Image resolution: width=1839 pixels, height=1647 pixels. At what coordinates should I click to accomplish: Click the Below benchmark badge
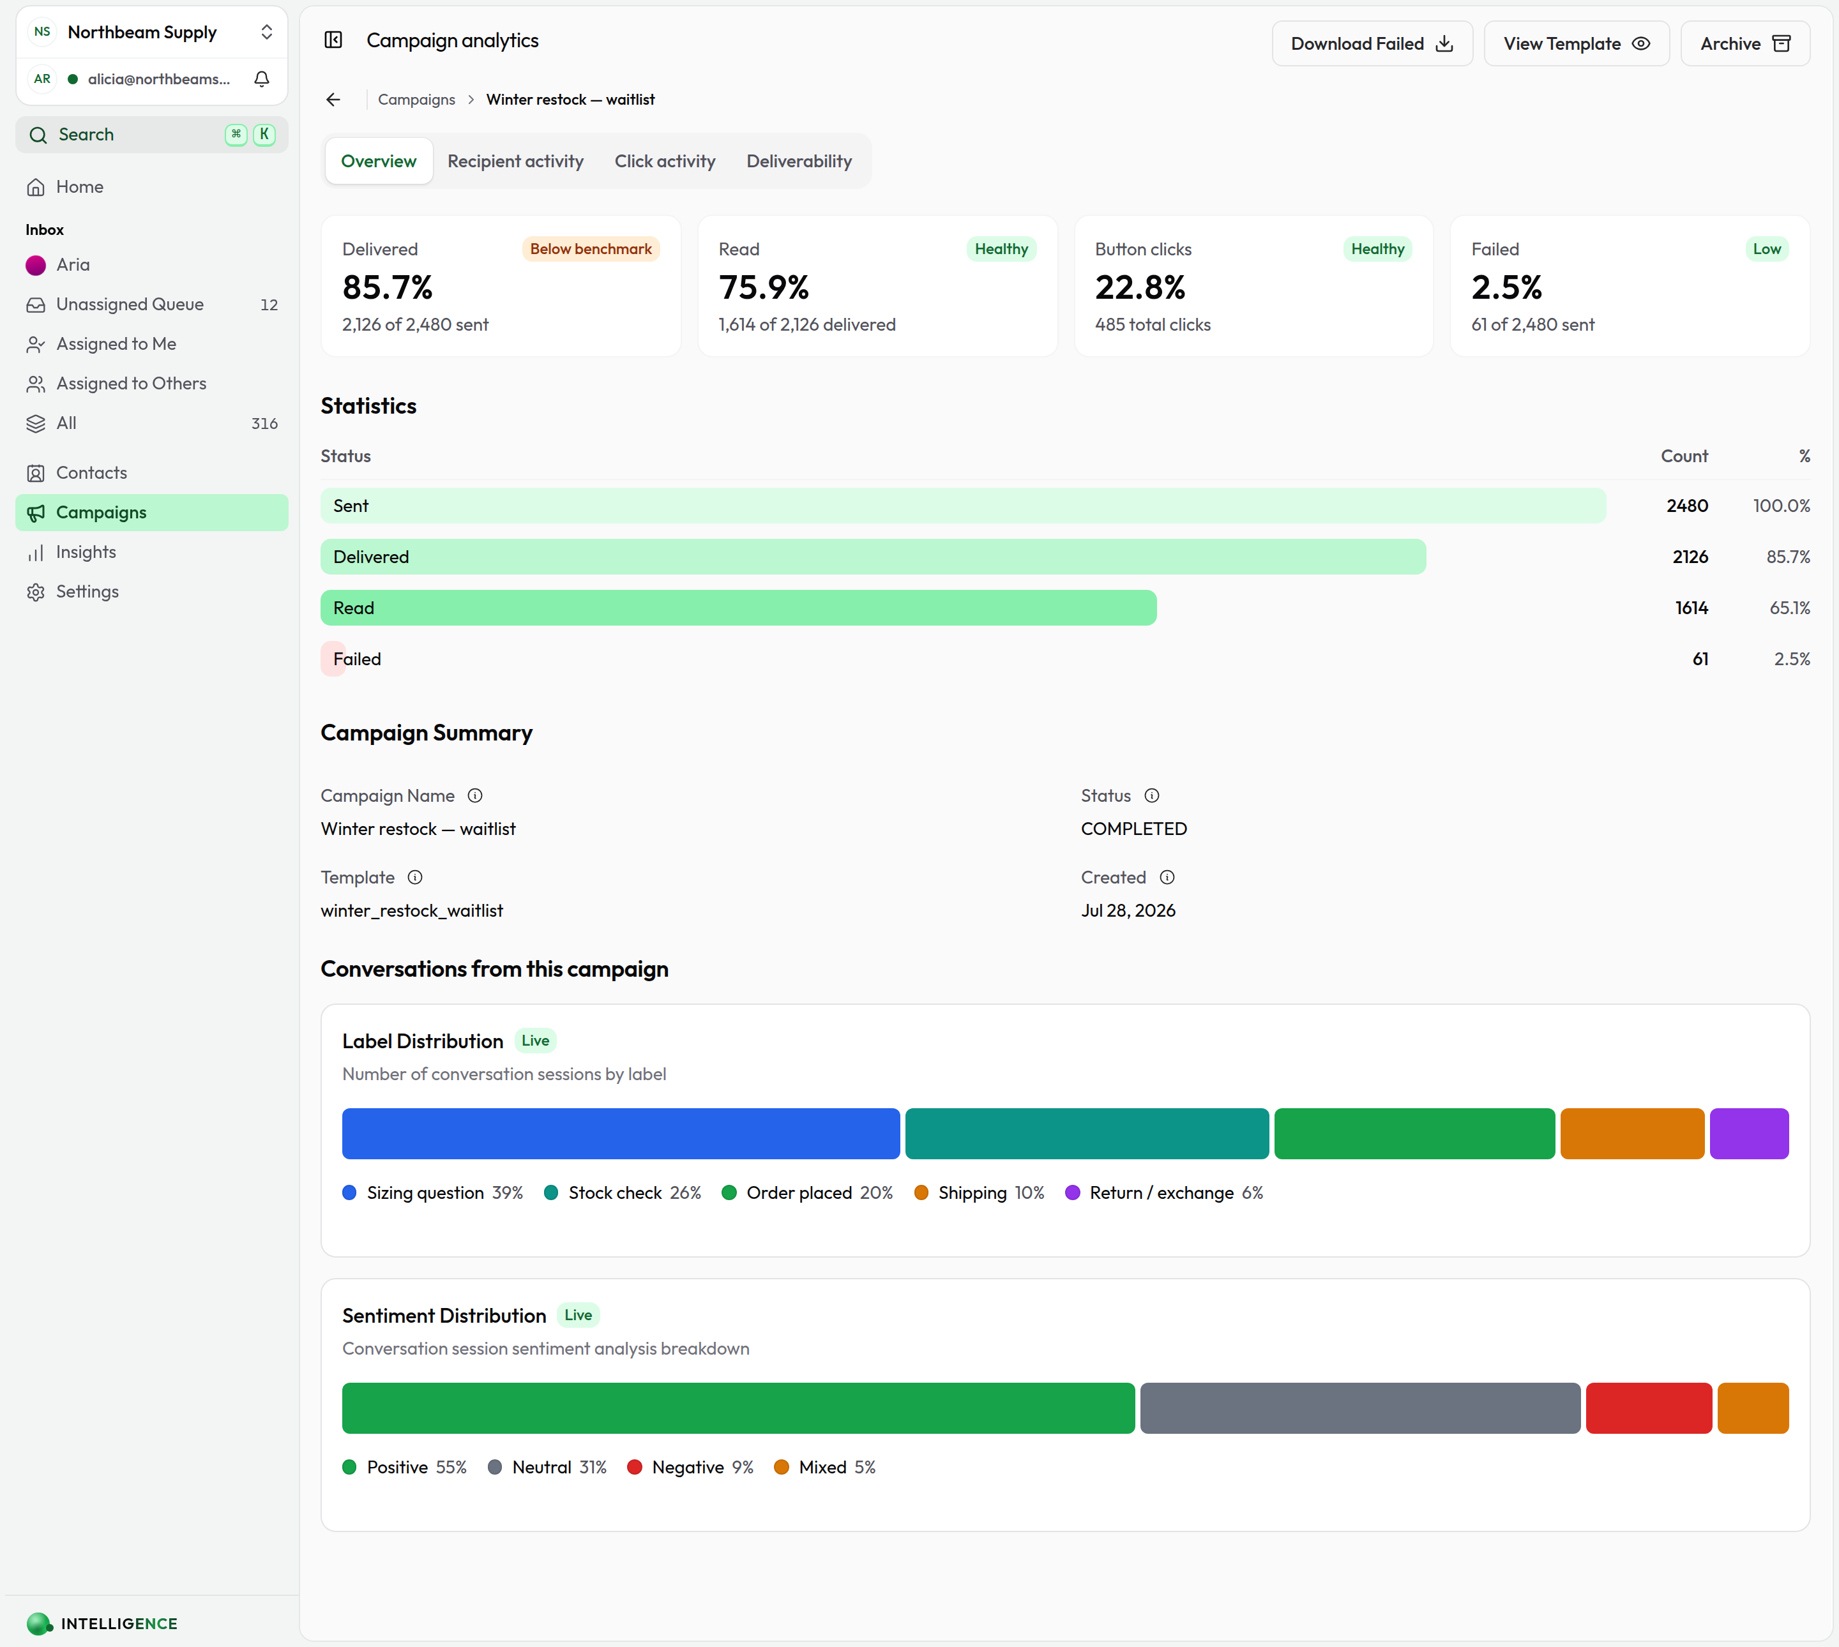[591, 249]
